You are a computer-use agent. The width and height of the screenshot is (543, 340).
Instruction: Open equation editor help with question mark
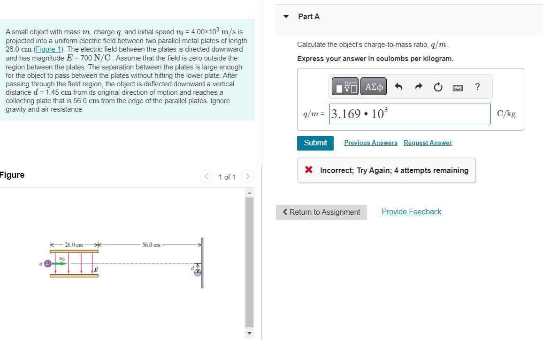tap(477, 86)
